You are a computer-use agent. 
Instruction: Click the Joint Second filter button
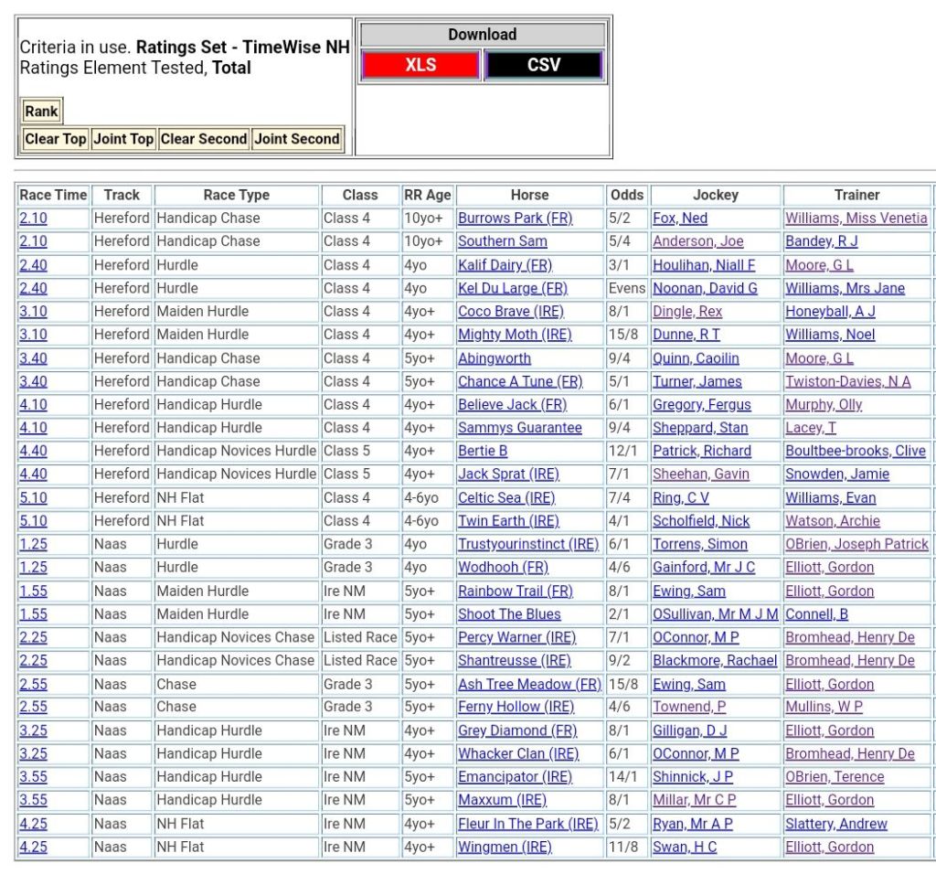tap(297, 139)
